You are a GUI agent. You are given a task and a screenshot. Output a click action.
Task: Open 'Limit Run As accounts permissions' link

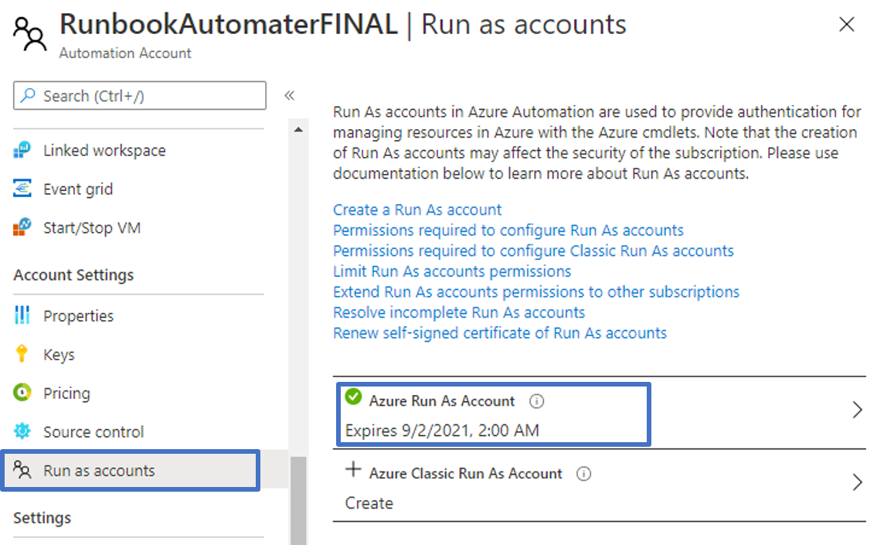pos(452,271)
